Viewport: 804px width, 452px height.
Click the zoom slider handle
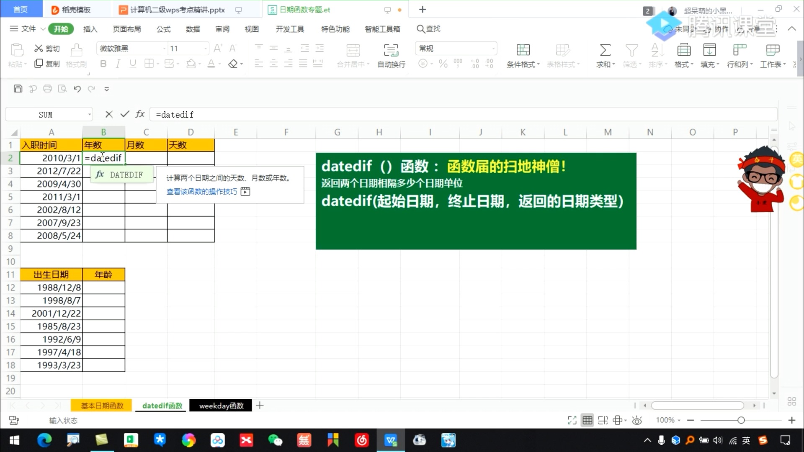pos(741,420)
